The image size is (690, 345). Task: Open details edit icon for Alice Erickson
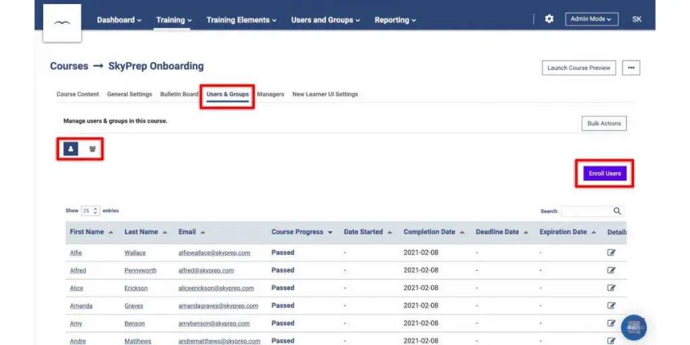point(610,288)
